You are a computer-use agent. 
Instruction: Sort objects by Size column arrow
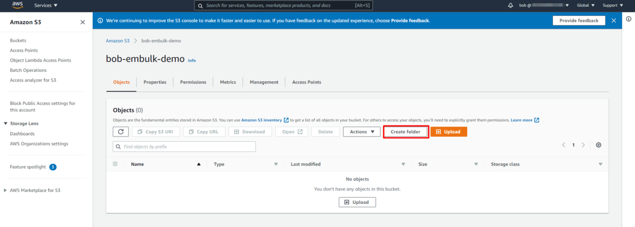(x=476, y=165)
